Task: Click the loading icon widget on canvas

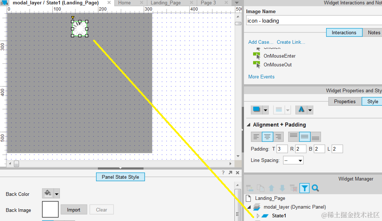Action: pyautogui.click(x=80, y=29)
